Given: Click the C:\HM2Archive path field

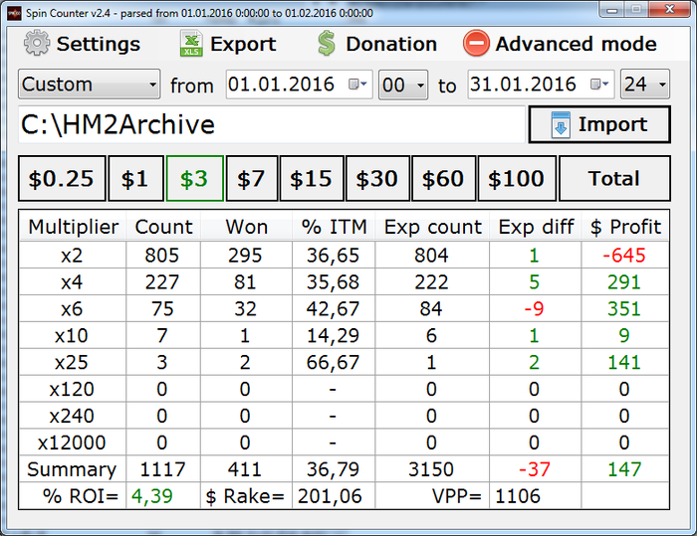Looking at the screenshot, I should [272, 124].
